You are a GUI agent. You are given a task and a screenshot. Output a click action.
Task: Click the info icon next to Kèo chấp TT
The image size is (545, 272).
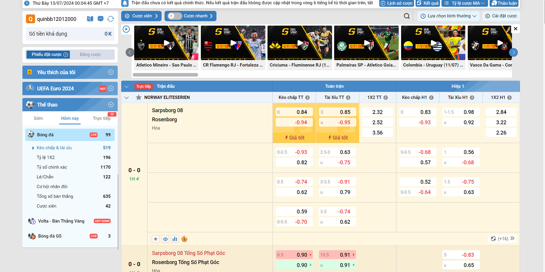[307, 97]
